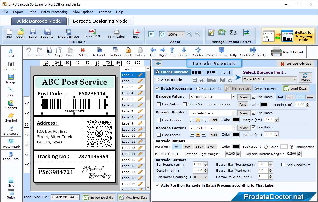Enable the Hide Value checkbox

[159, 104]
